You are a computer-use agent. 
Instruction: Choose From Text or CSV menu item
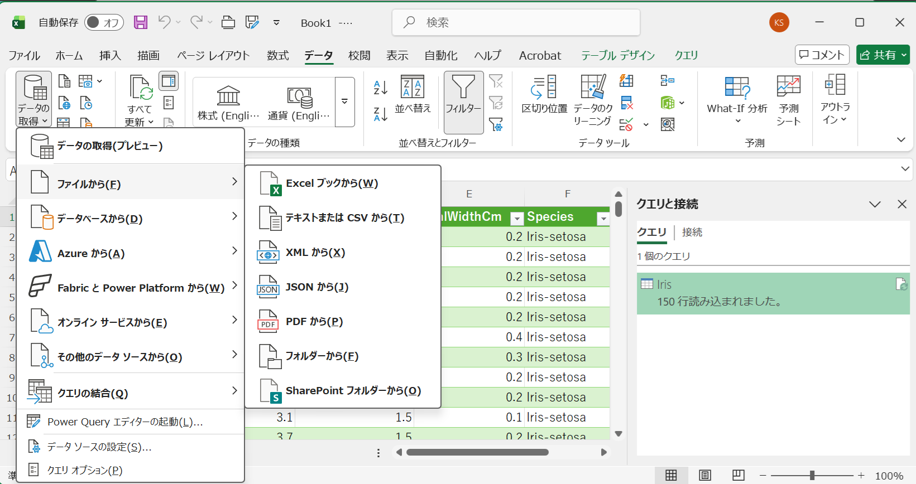point(344,218)
